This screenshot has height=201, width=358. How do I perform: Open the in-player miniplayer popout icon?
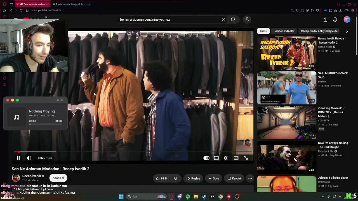[x=129, y=33]
